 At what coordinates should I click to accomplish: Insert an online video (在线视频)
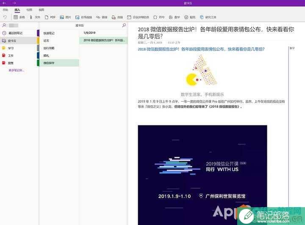pyautogui.click(x=83, y=17)
